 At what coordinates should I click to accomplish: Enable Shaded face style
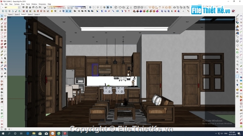104,7
